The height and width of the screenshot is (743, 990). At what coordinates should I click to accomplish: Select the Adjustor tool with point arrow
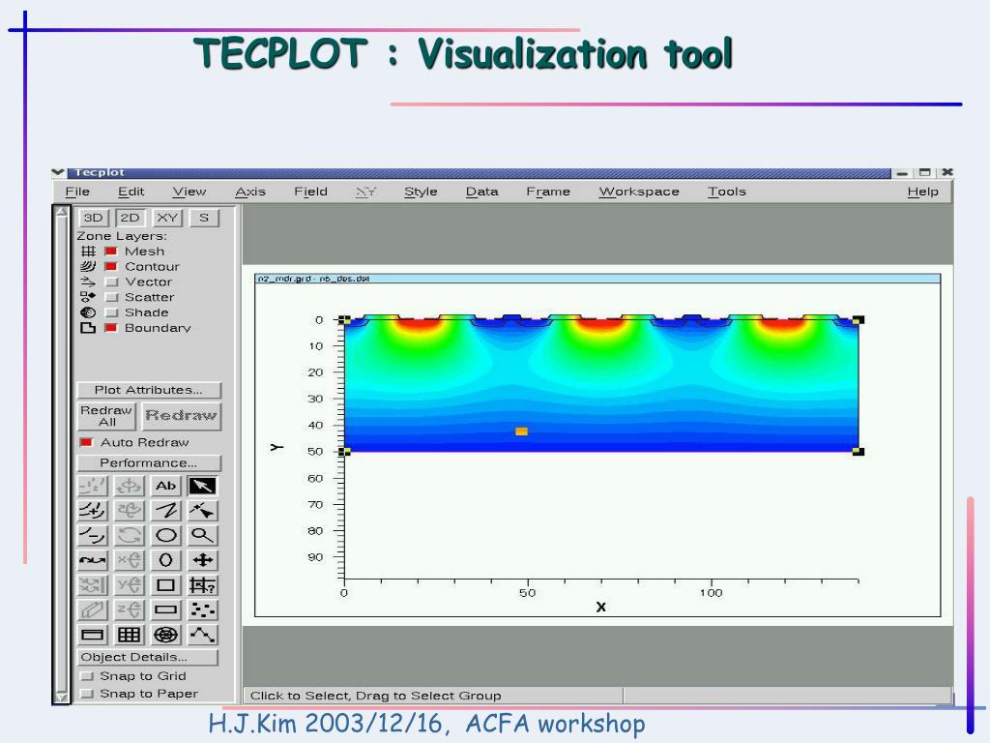203,511
